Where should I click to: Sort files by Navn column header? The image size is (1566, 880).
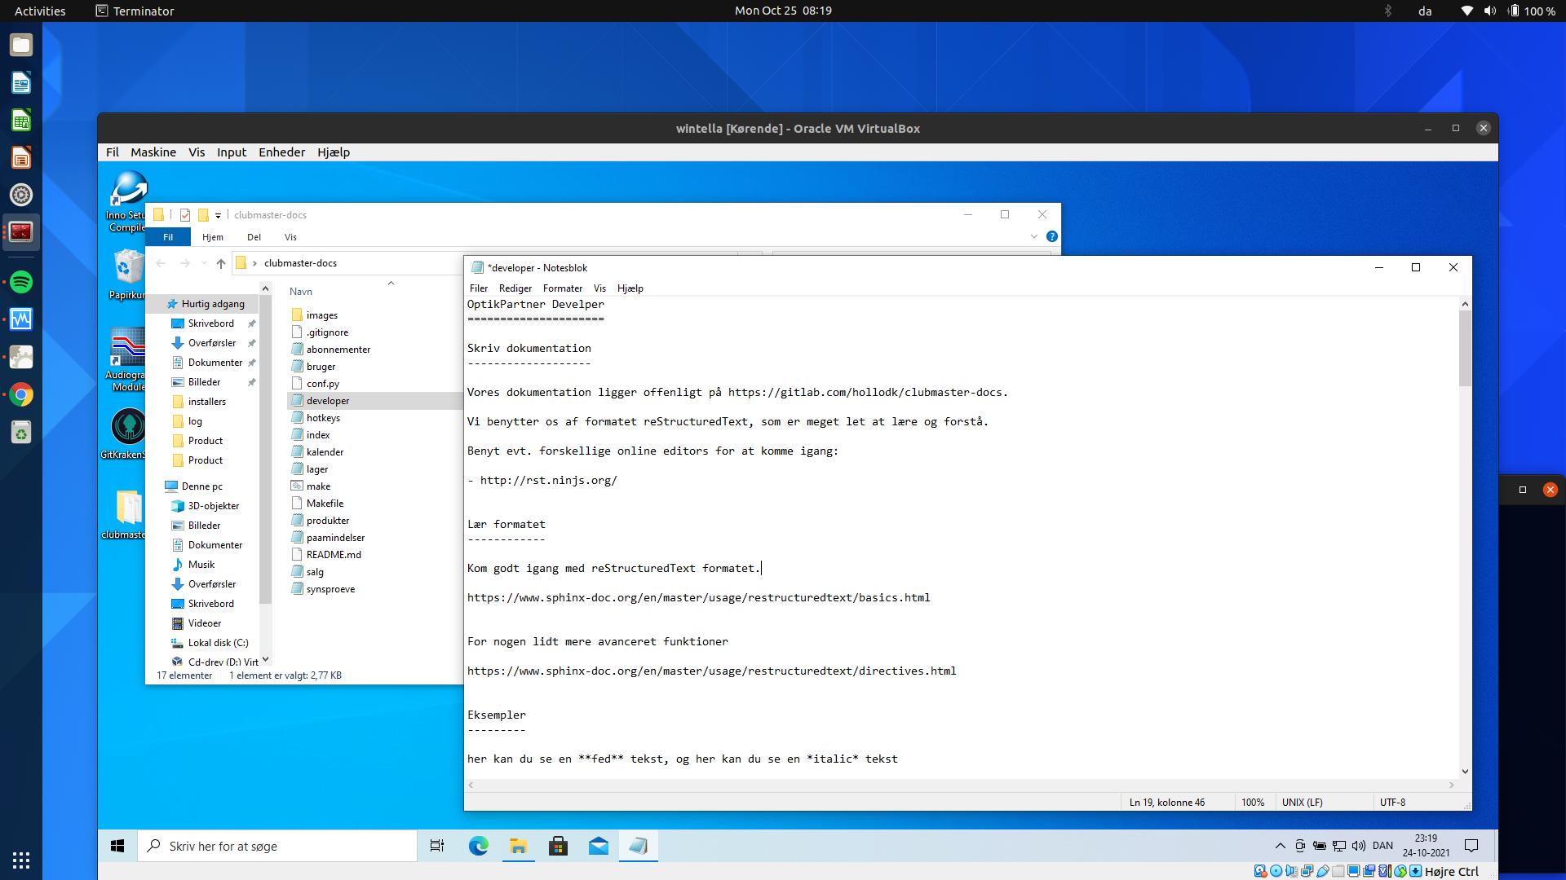(x=301, y=292)
